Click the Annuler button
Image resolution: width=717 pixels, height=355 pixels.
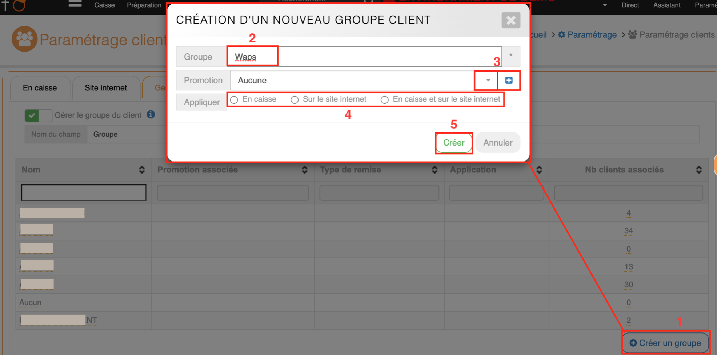[x=497, y=143]
